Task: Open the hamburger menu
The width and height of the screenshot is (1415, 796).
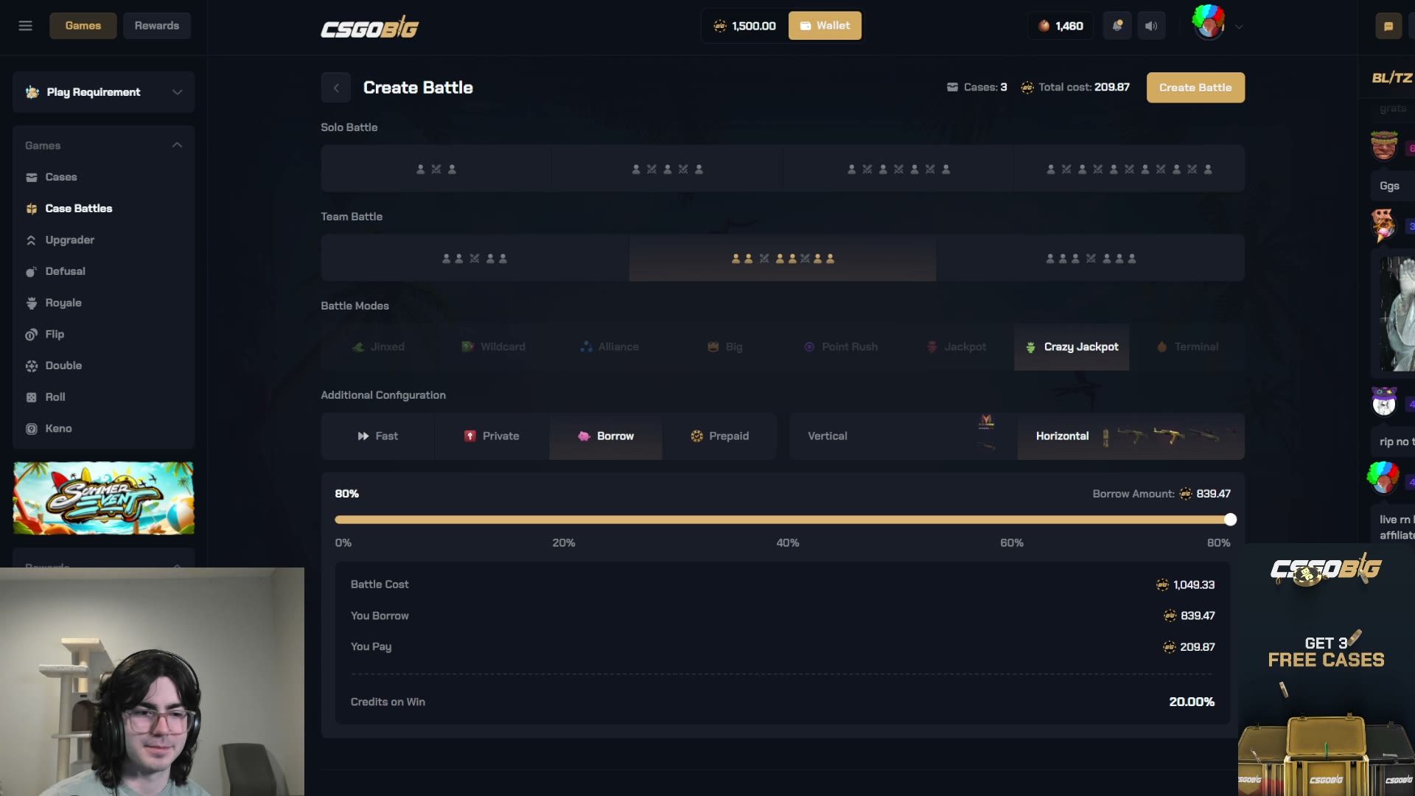Action: point(25,26)
